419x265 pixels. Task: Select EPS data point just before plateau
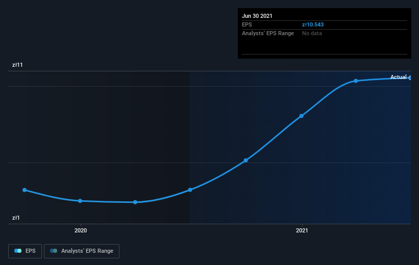click(356, 81)
